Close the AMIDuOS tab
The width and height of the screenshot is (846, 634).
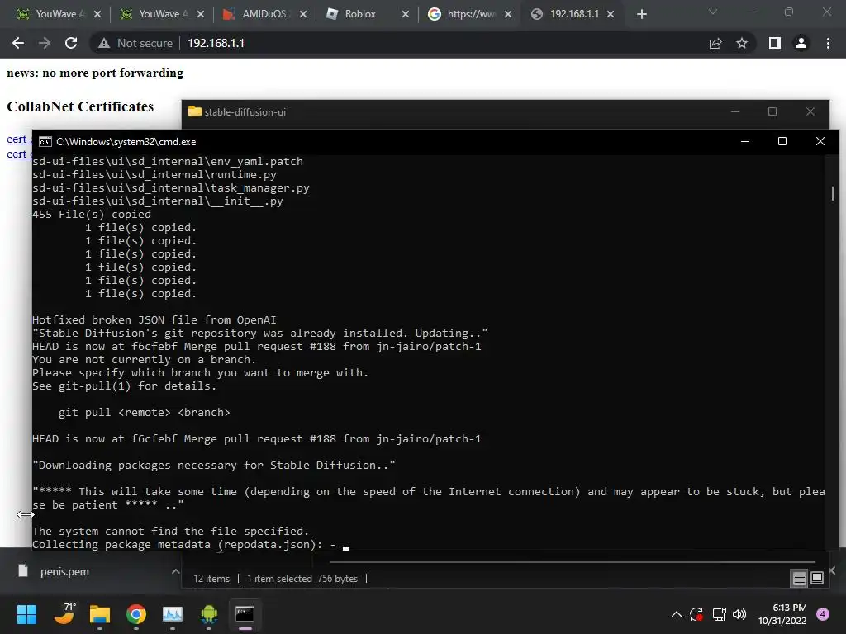click(x=303, y=14)
